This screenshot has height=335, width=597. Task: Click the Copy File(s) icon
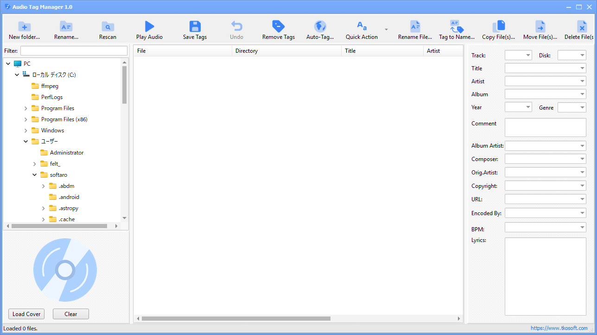499,26
